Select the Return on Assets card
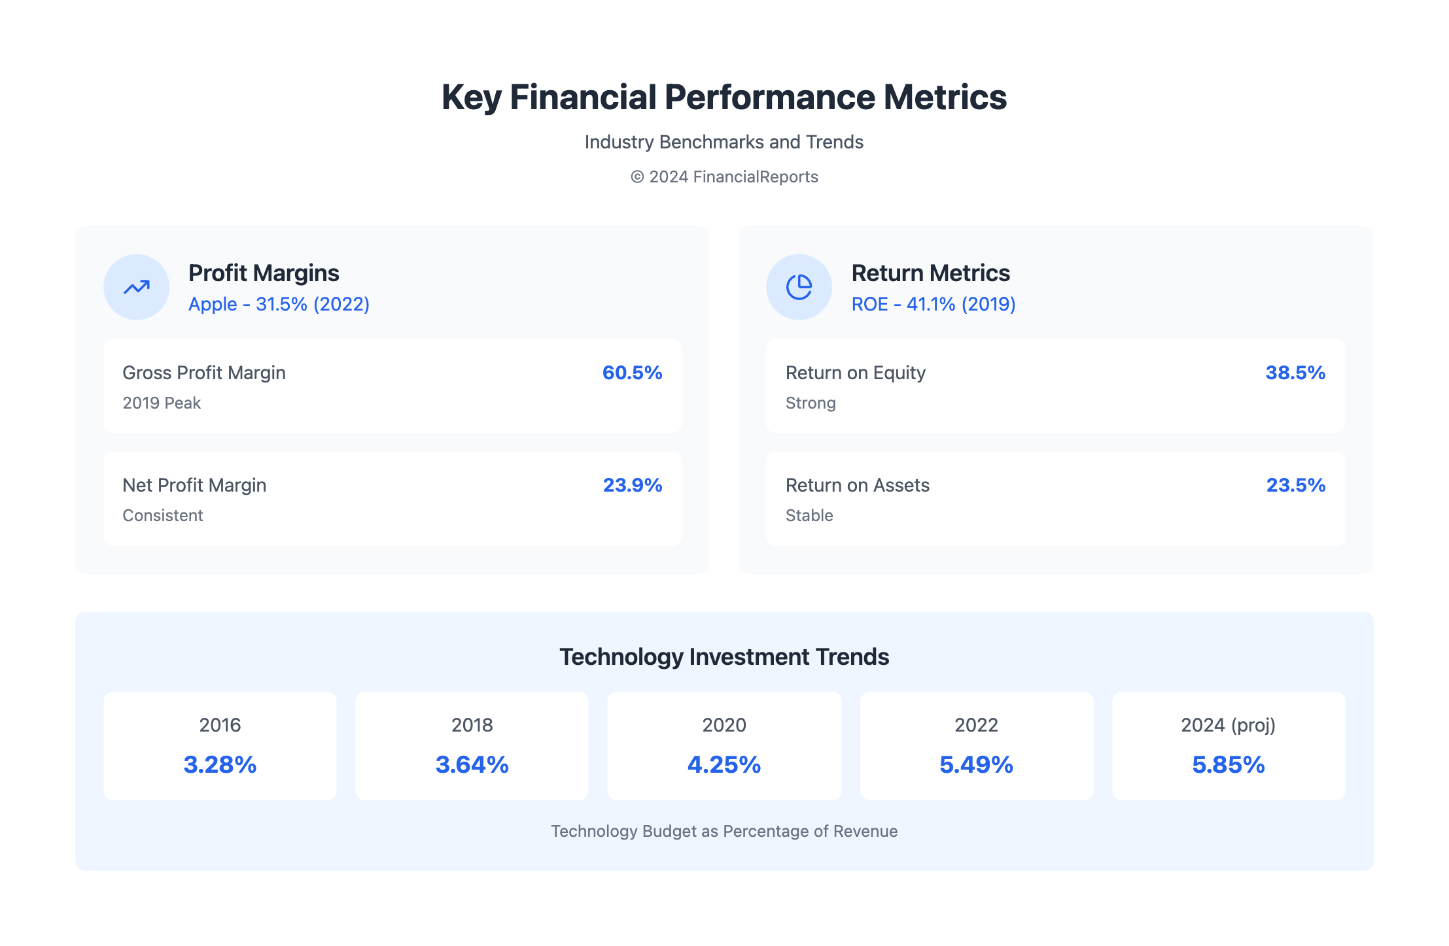The height and width of the screenshot is (946, 1449). click(1055, 499)
